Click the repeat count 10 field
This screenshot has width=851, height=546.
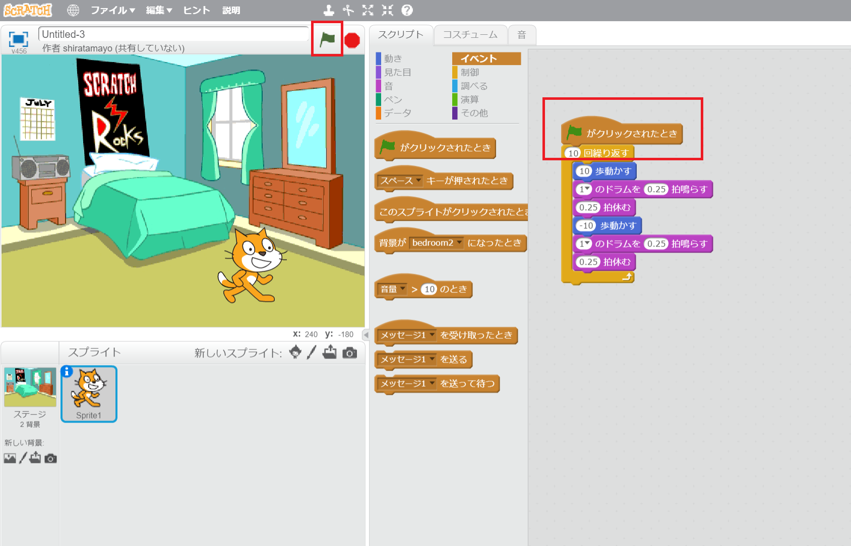[573, 153]
